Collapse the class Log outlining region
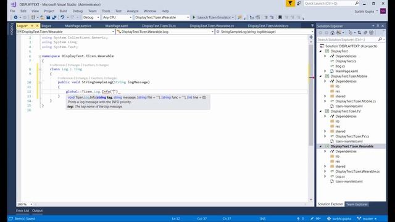This screenshot has height=222, width=395. point(39,69)
